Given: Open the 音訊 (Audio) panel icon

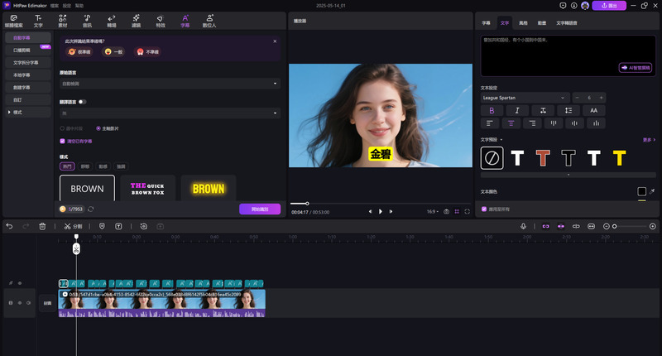Looking at the screenshot, I should [87, 19].
